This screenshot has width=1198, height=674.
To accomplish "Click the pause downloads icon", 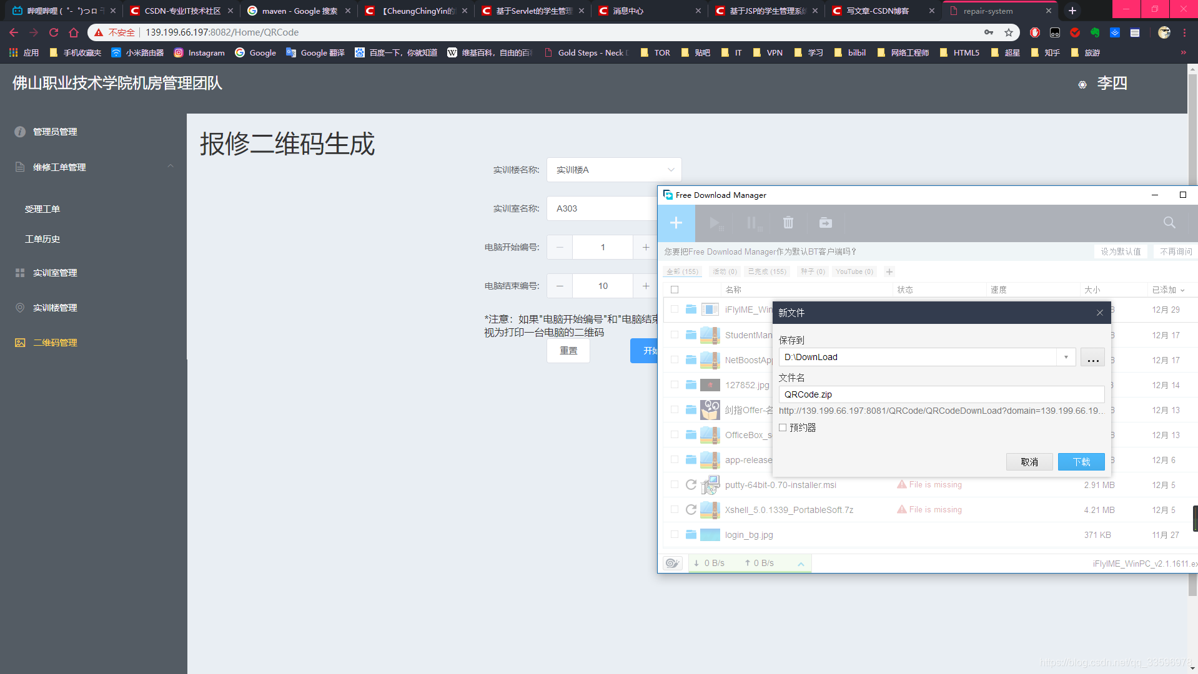I will (752, 223).
